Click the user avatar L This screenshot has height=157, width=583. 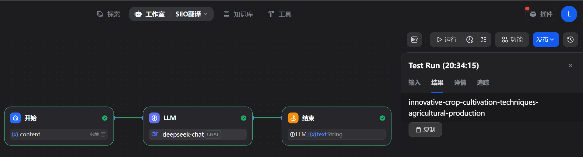569,14
